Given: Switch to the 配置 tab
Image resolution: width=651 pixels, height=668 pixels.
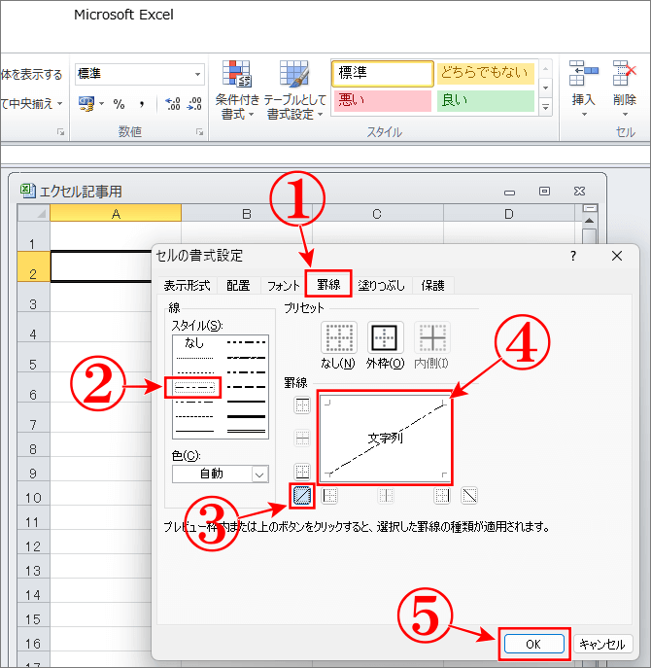Looking at the screenshot, I should (x=238, y=286).
